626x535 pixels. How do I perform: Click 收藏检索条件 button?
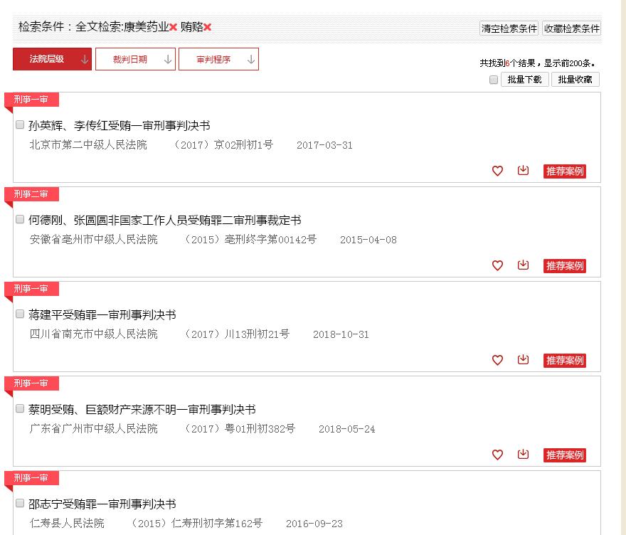point(571,29)
